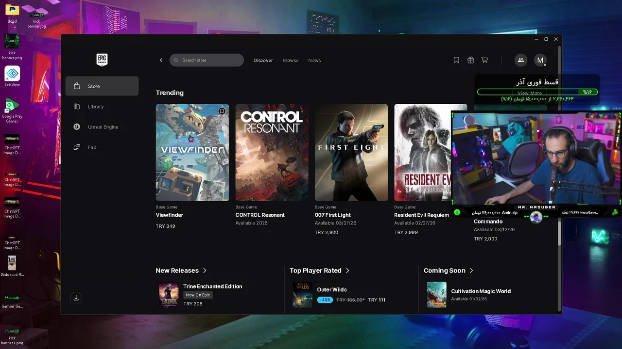Open the M account profile avatar
The height and width of the screenshot is (349, 622).
click(540, 60)
